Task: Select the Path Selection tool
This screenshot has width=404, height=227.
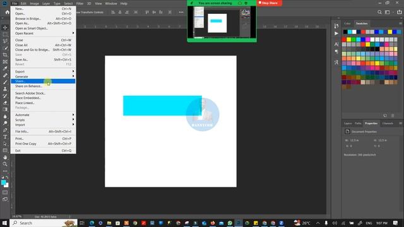Action: click(5, 144)
